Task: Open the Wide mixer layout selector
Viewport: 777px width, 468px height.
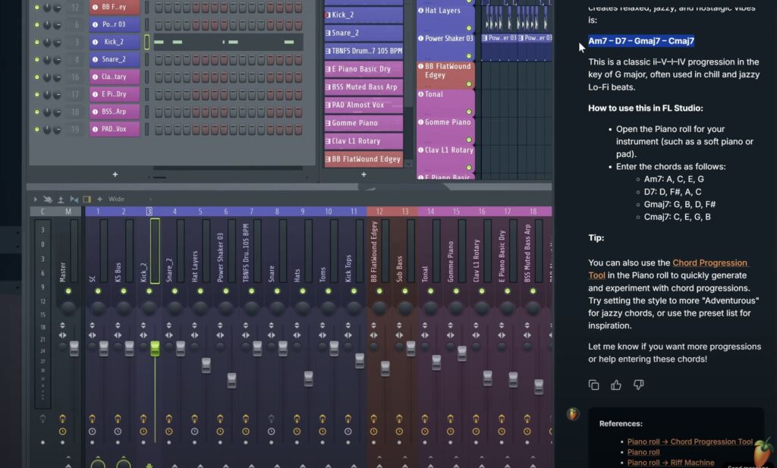Action: pos(117,199)
